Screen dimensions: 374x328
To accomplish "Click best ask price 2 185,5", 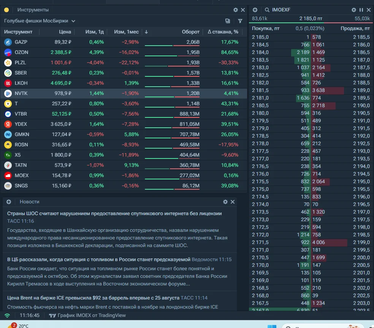I will tap(361, 37).
